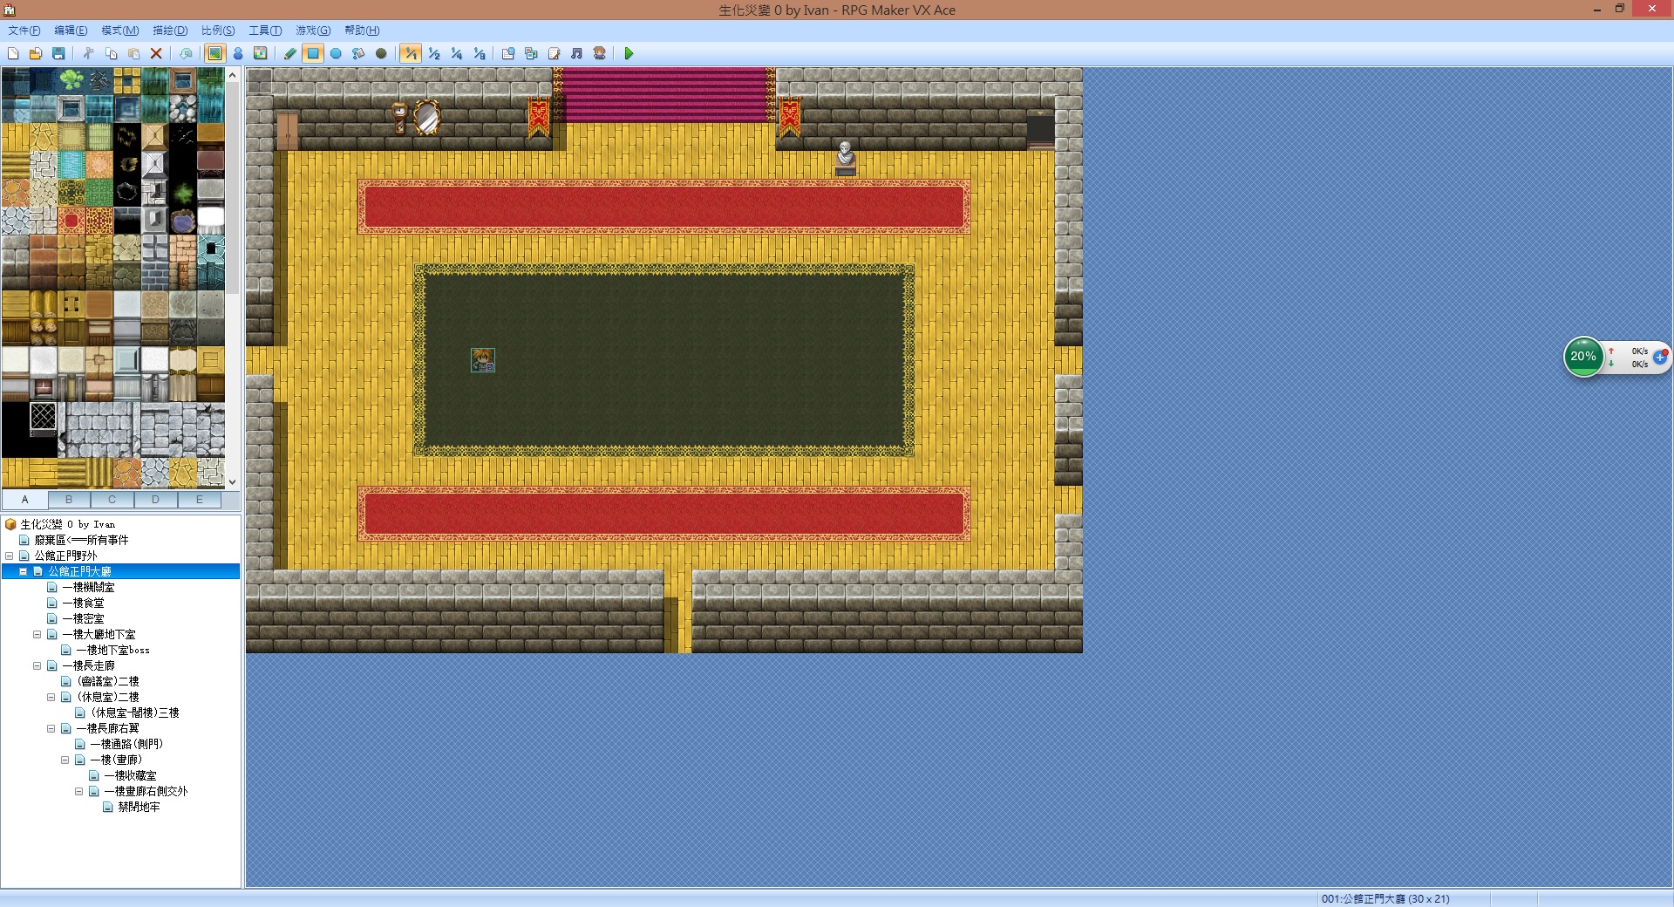Open the 工具(T) menu
The width and height of the screenshot is (1674, 907).
pyautogui.click(x=265, y=31)
